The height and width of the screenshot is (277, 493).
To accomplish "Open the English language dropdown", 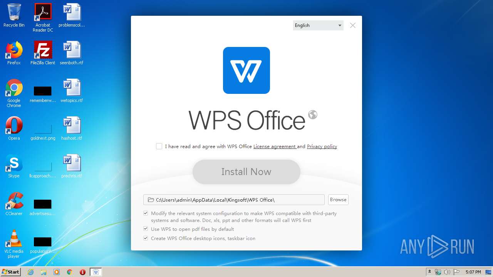I will click(x=318, y=25).
